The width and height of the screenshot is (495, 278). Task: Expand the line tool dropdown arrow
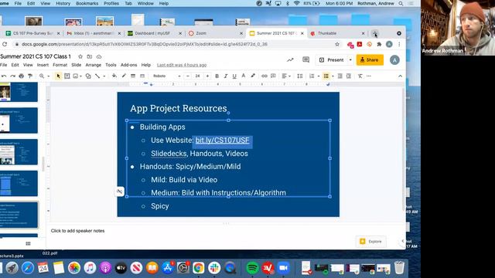pos(104,76)
